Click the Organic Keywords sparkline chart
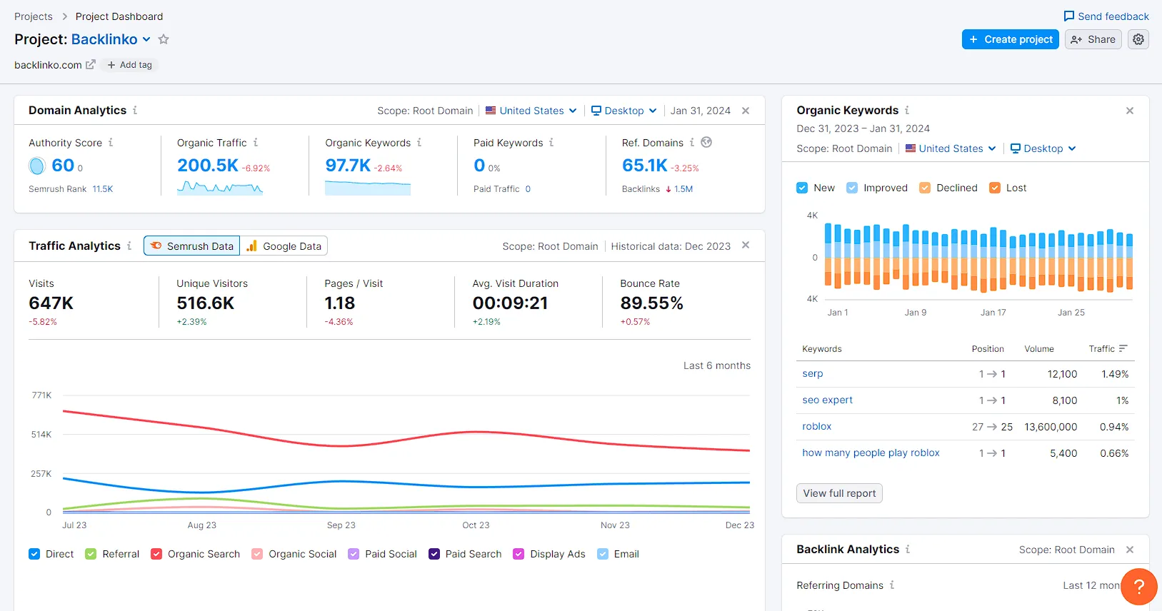 [x=368, y=188]
